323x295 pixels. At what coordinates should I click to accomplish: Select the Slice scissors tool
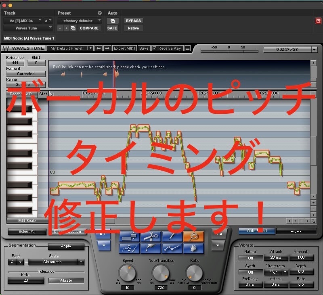click(x=151, y=236)
